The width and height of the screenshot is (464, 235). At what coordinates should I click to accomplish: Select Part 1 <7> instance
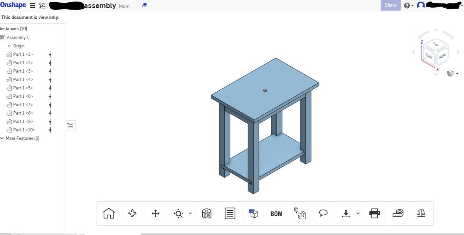coord(23,105)
